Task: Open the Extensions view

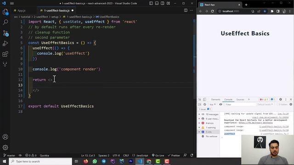Action: [x=5, y=54]
